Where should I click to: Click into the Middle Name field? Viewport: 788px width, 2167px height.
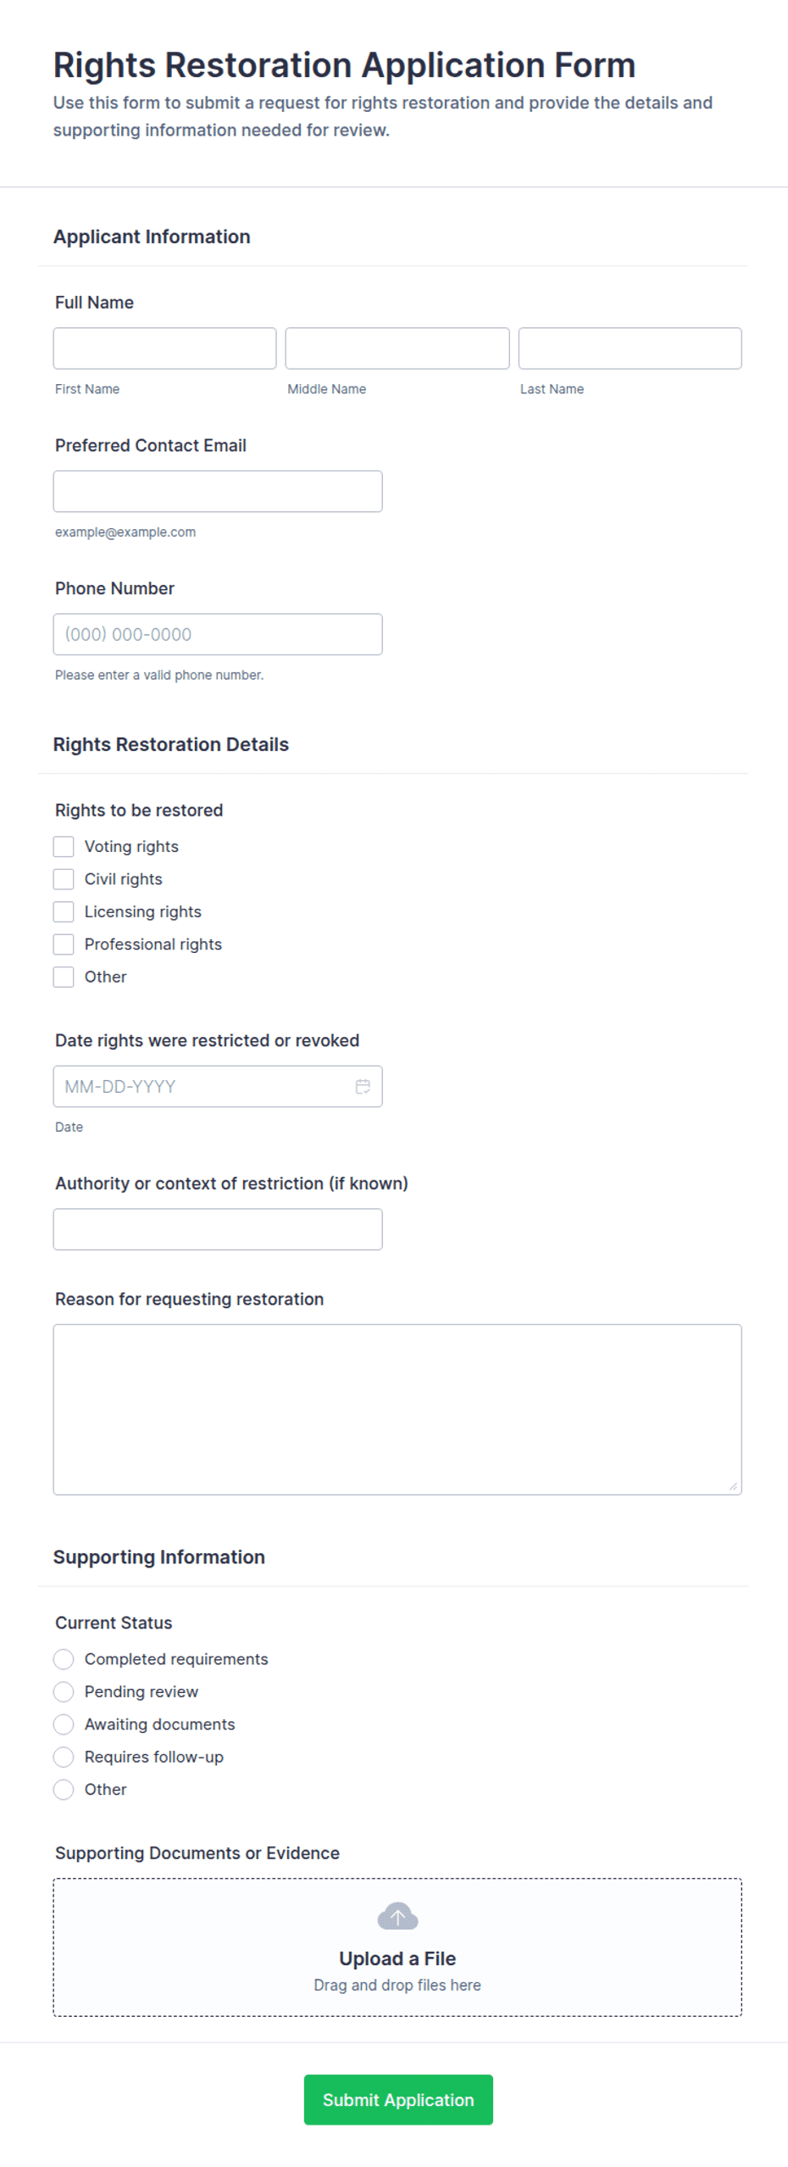click(397, 348)
